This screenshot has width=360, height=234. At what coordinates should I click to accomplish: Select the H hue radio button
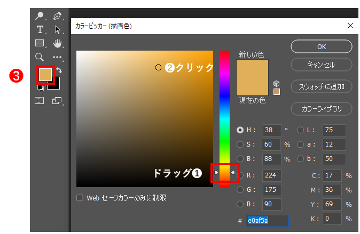pyautogui.click(x=240, y=130)
